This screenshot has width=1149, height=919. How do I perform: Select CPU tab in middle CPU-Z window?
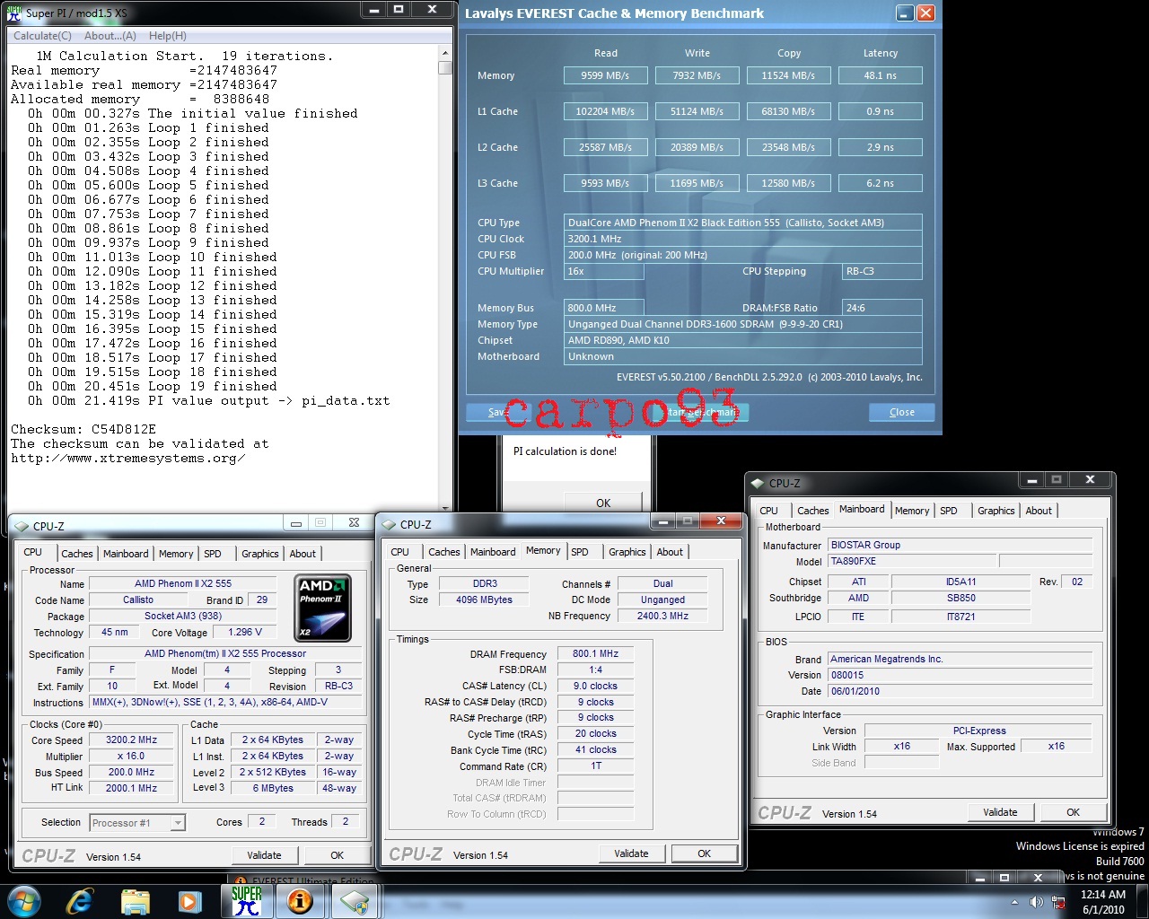(x=400, y=552)
